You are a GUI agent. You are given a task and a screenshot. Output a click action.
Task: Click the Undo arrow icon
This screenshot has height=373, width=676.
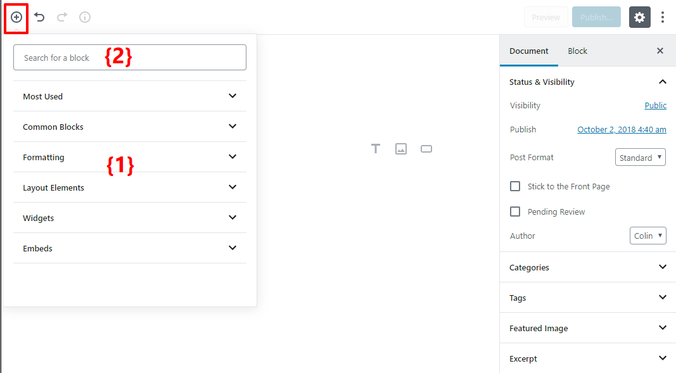point(39,17)
